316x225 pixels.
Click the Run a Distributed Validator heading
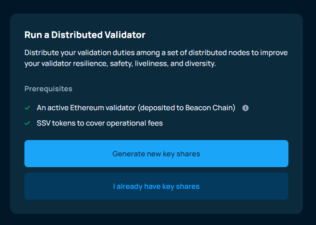tap(85, 35)
